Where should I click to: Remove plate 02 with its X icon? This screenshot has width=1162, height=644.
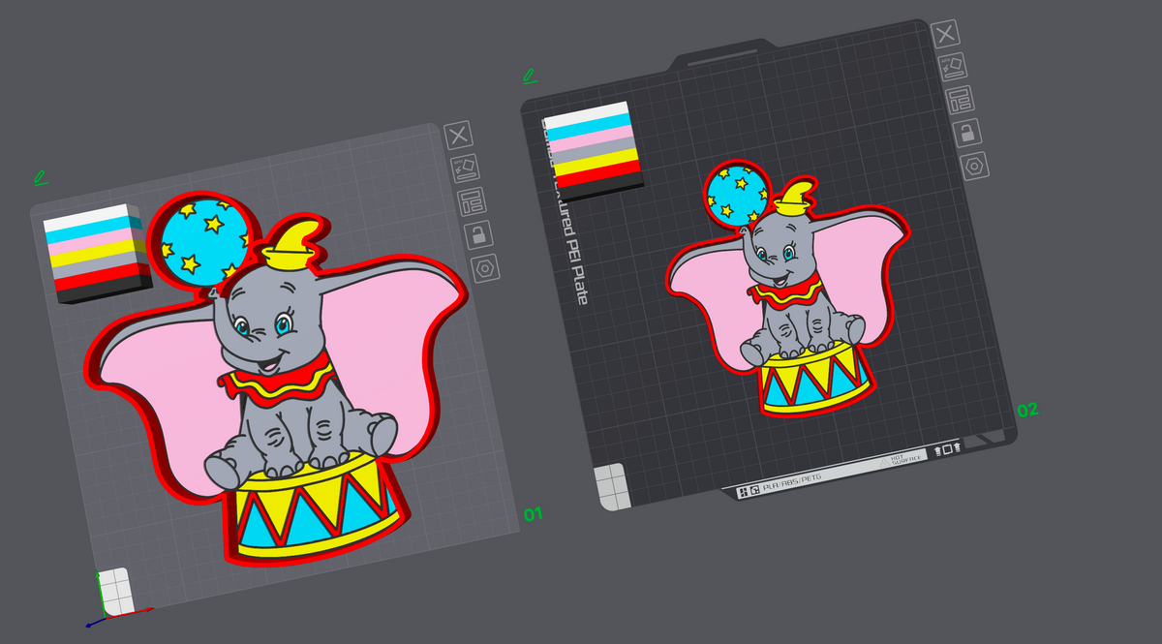tap(945, 34)
